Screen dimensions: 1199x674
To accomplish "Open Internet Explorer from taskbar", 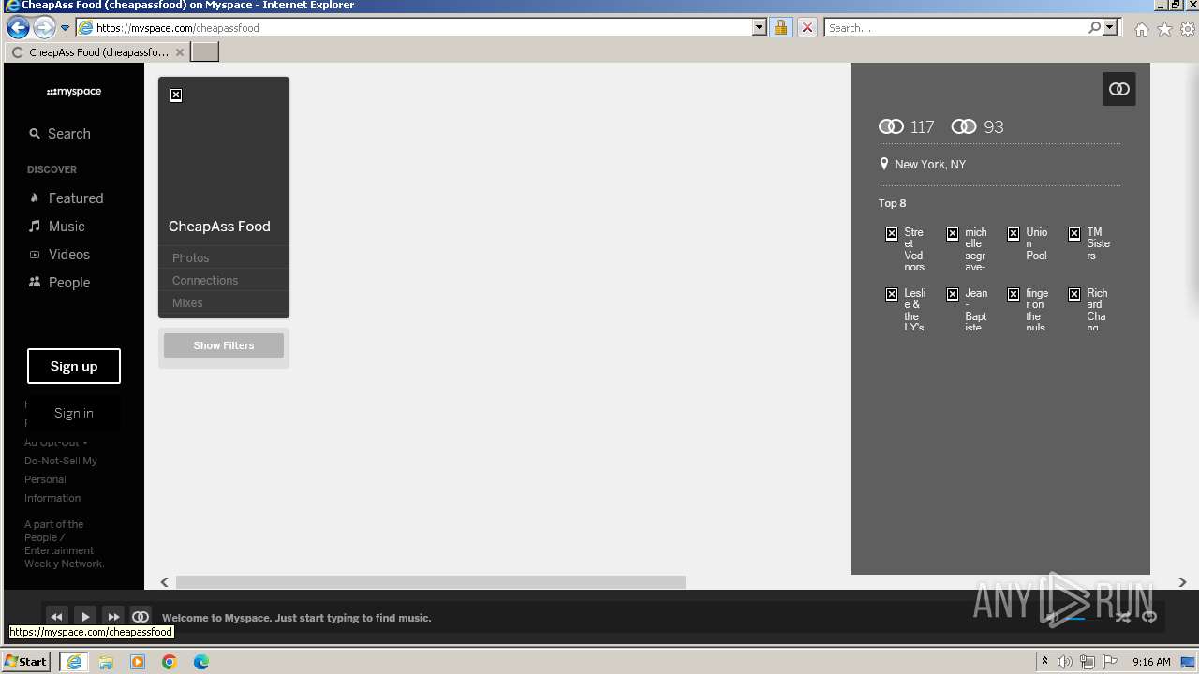I will pyautogui.click(x=74, y=662).
